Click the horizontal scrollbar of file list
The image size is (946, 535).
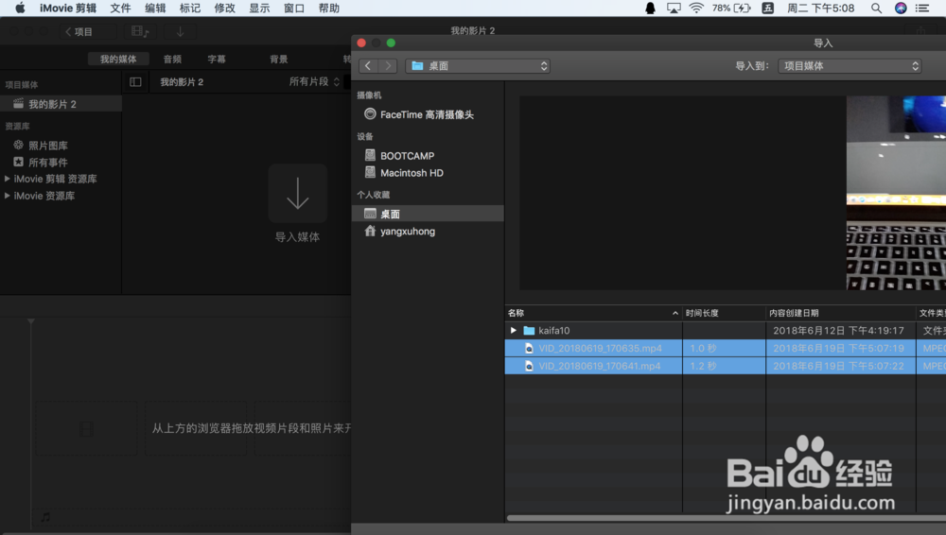tap(727, 517)
